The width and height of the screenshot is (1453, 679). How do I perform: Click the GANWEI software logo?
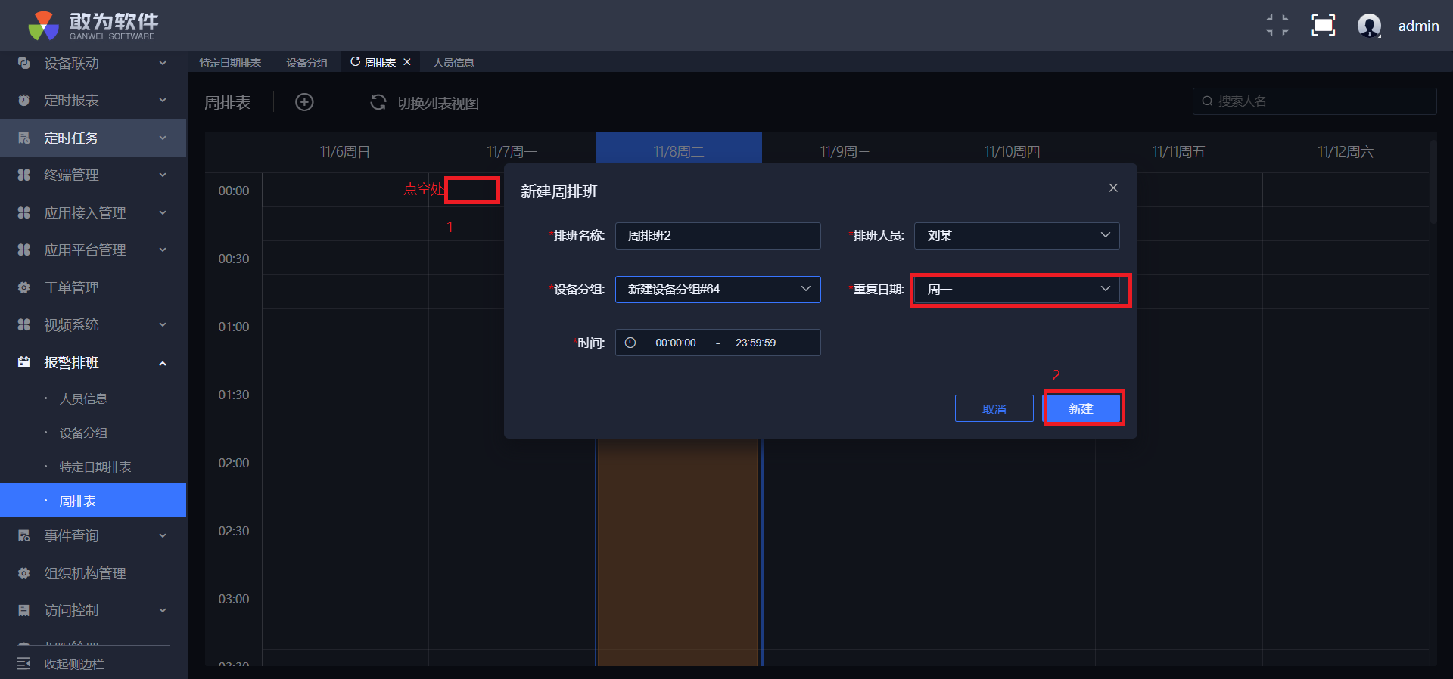click(x=92, y=26)
